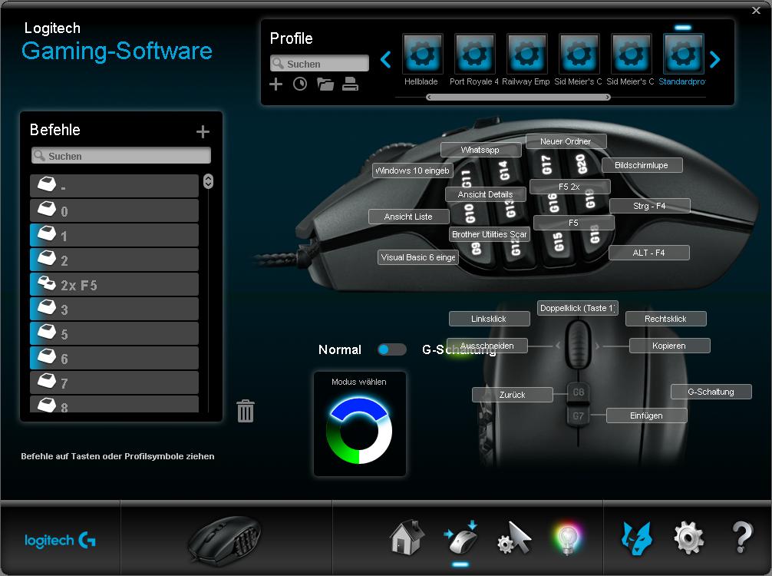Viewport: 772px width, 576px height.
Task: Pick a color on Modus wählen ring
Action: click(x=359, y=431)
